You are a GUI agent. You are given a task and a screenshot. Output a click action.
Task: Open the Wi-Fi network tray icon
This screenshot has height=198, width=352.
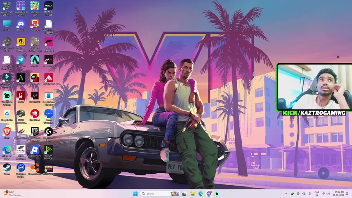[x=324, y=193]
